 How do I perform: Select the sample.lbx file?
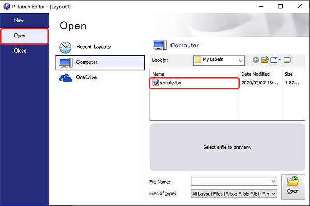[x=194, y=83]
